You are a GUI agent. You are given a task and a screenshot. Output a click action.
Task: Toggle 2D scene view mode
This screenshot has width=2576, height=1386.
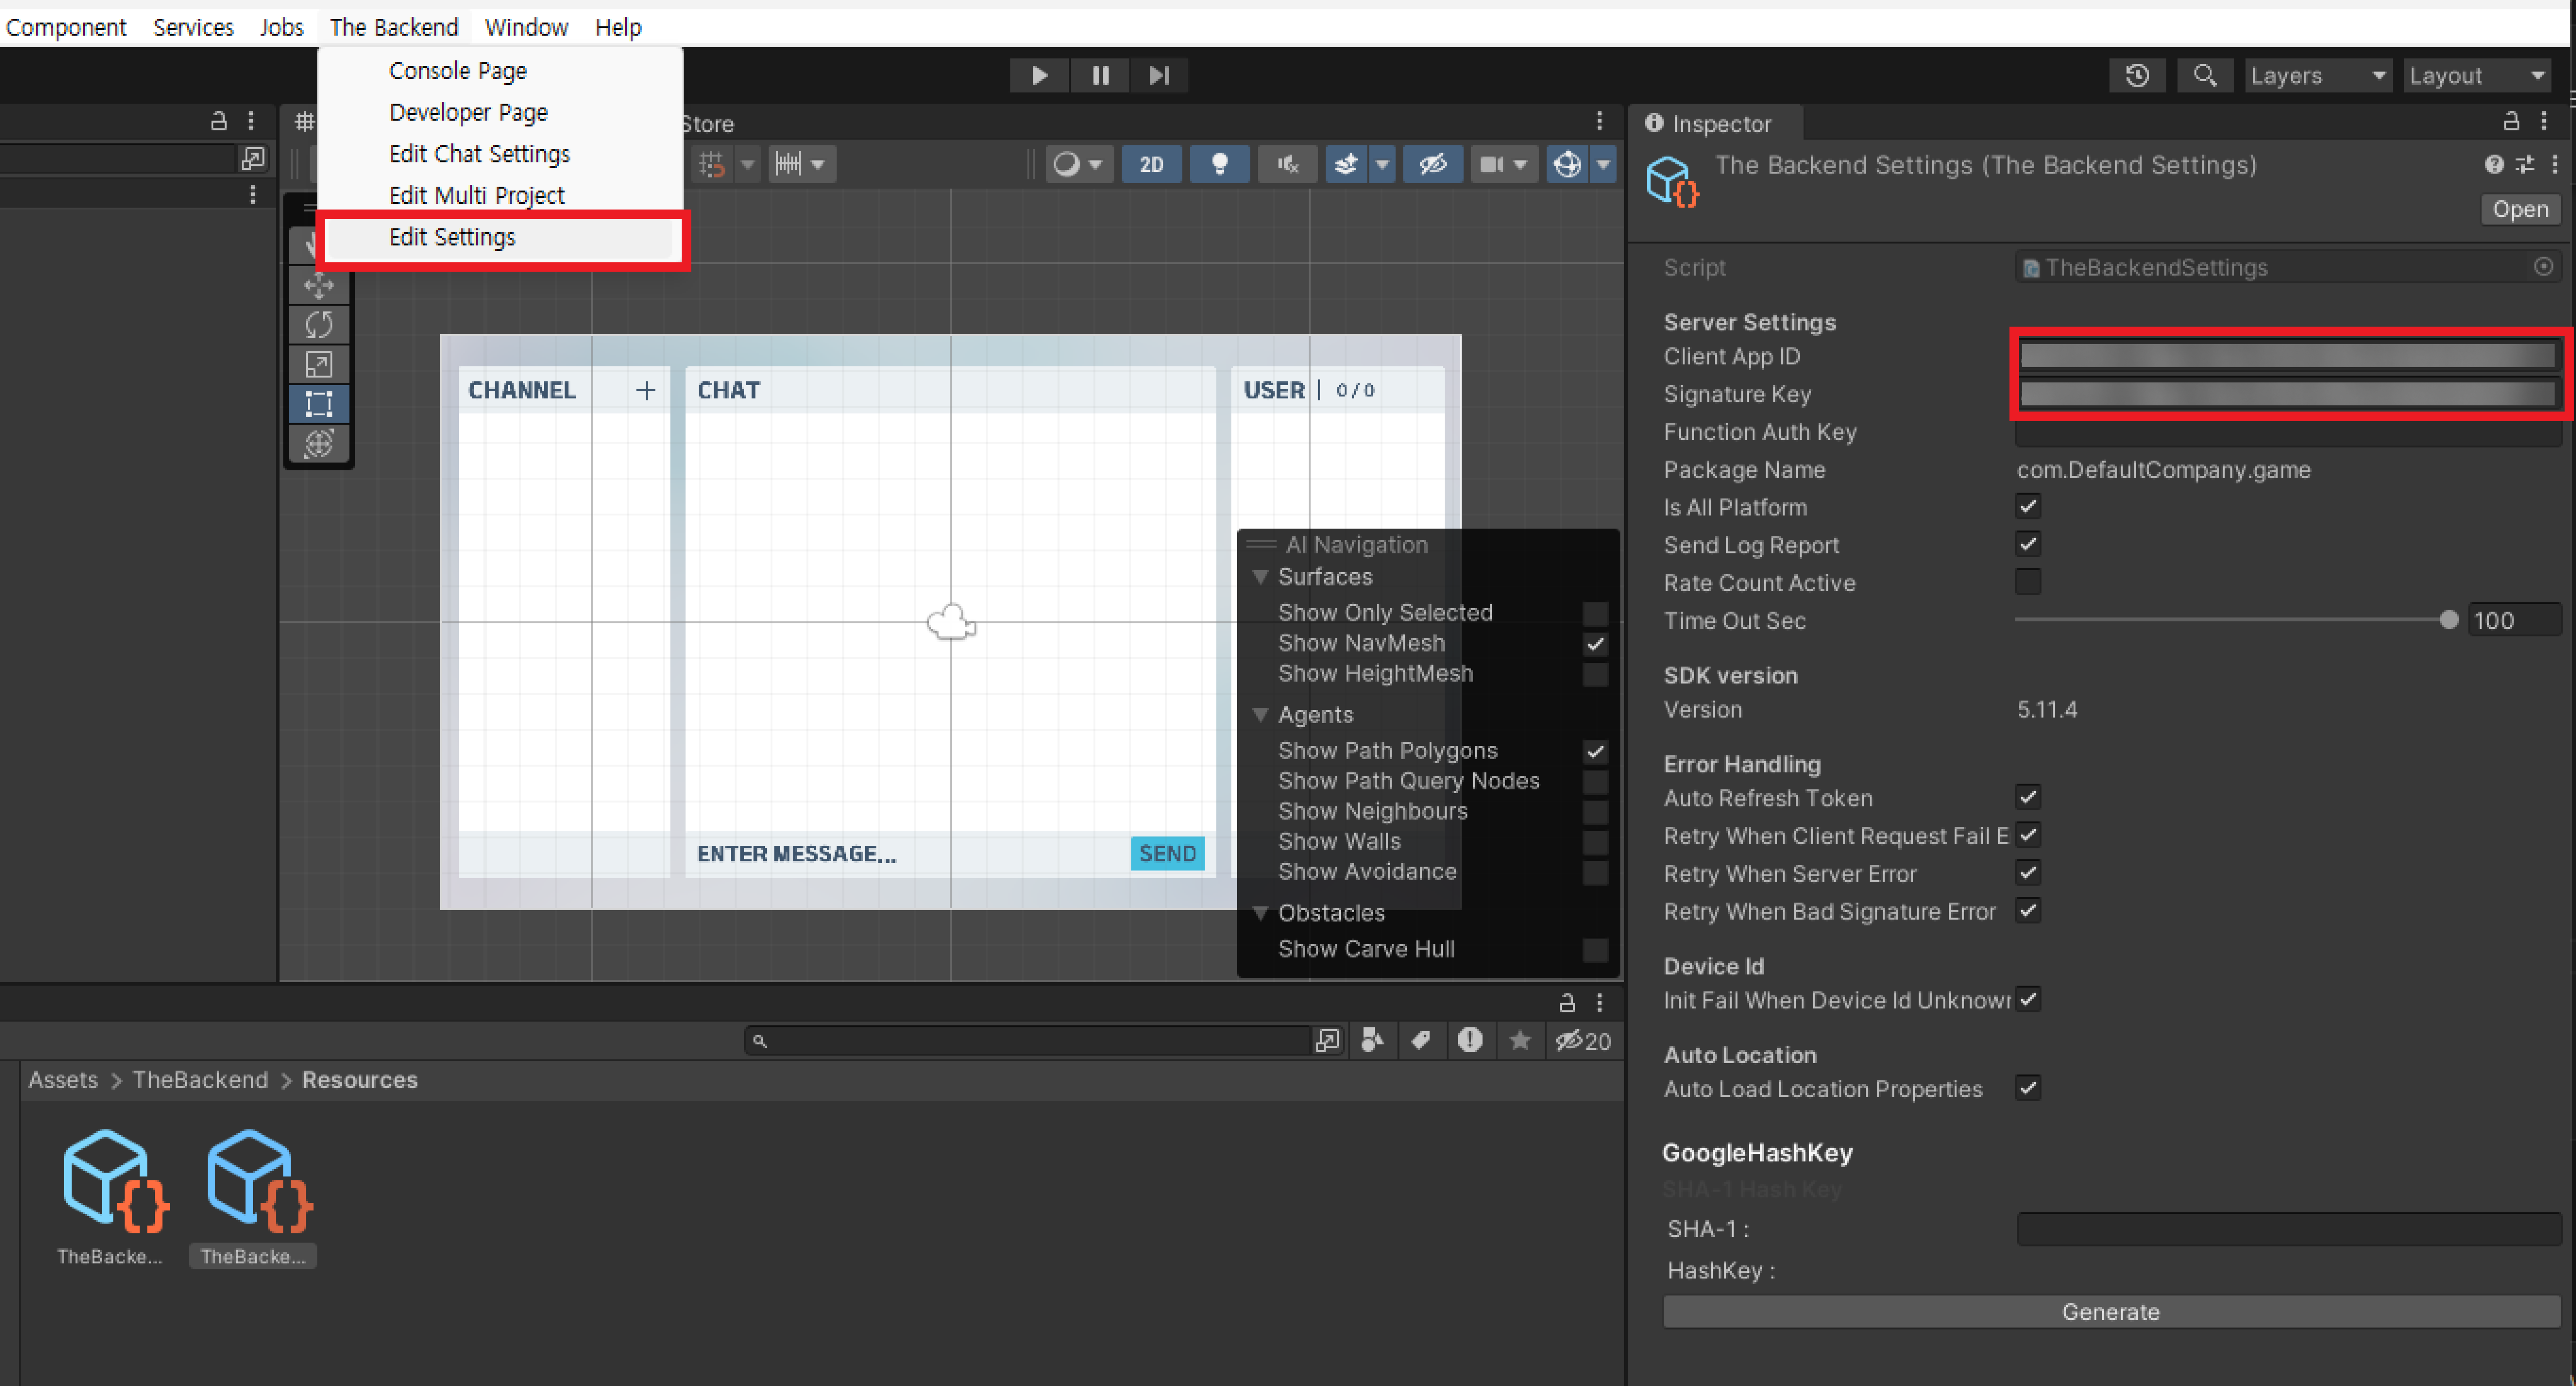[1151, 164]
